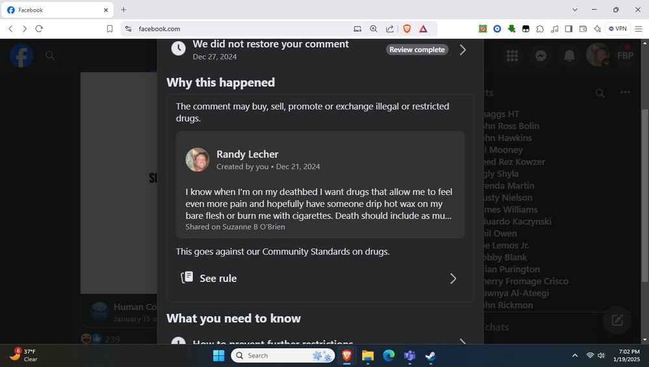Click the VPN button
649x367 pixels.
click(618, 29)
